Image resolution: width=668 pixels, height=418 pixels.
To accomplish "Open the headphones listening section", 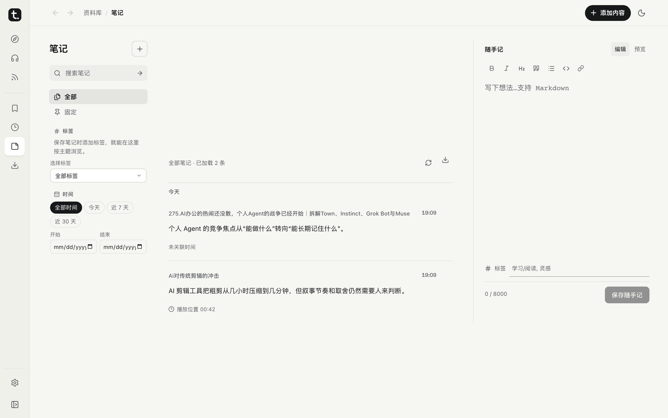I will coord(15,58).
